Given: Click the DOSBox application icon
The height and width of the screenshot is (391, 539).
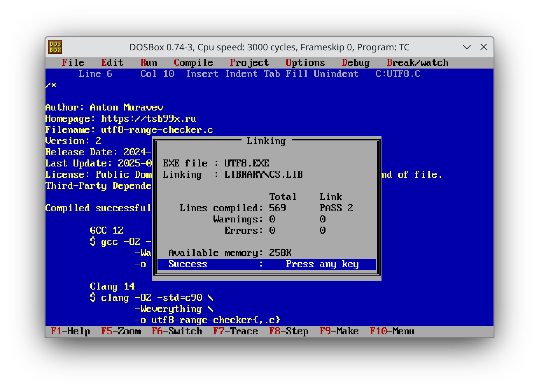Looking at the screenshot, I should 55,47.
